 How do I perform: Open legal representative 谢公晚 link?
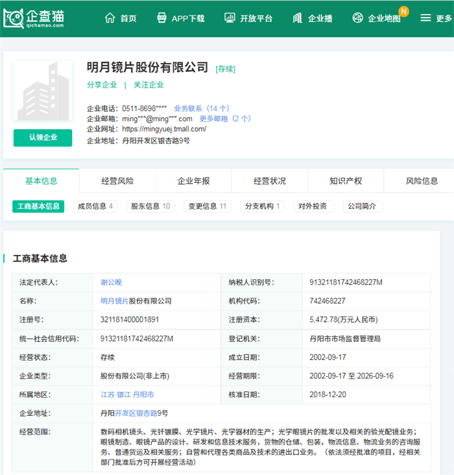111,282
